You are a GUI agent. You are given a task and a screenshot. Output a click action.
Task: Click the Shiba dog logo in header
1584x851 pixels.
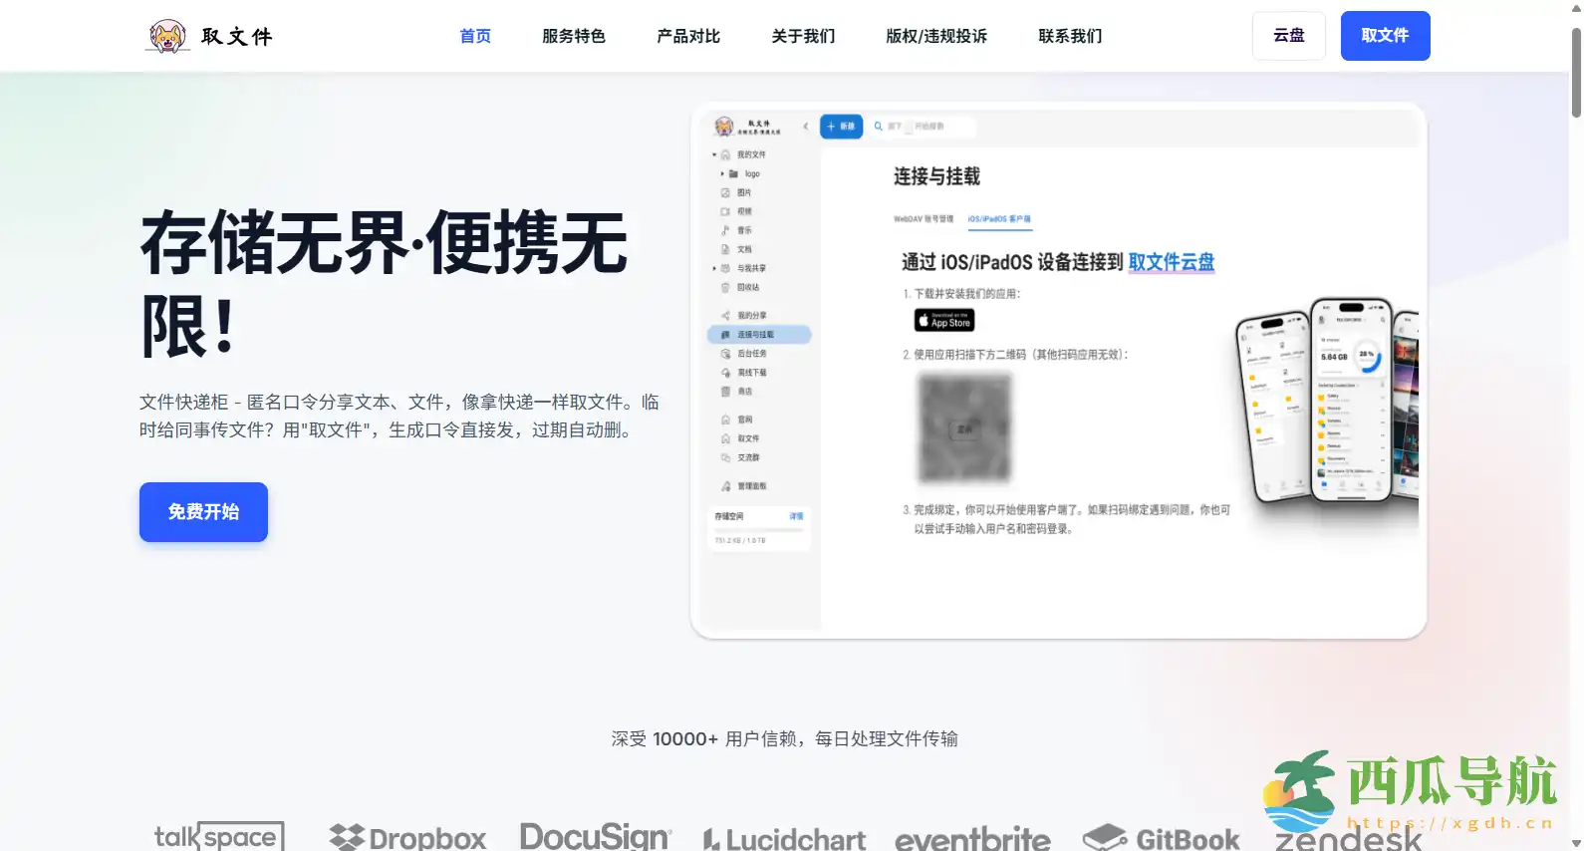(167, 36)
